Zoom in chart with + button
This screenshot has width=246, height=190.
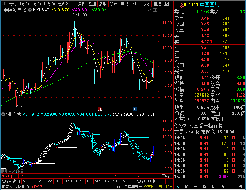click(x=162, y=181)
